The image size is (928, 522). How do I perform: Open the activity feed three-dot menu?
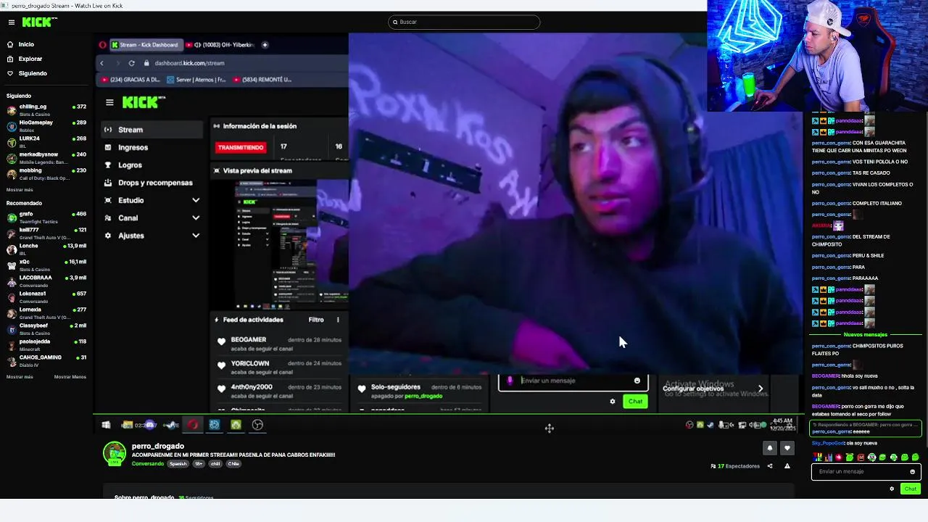(338, 320)
